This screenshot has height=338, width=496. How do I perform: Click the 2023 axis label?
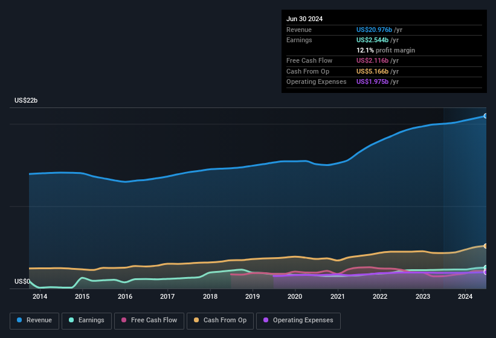pyautogui.click(x=423, y=296)
